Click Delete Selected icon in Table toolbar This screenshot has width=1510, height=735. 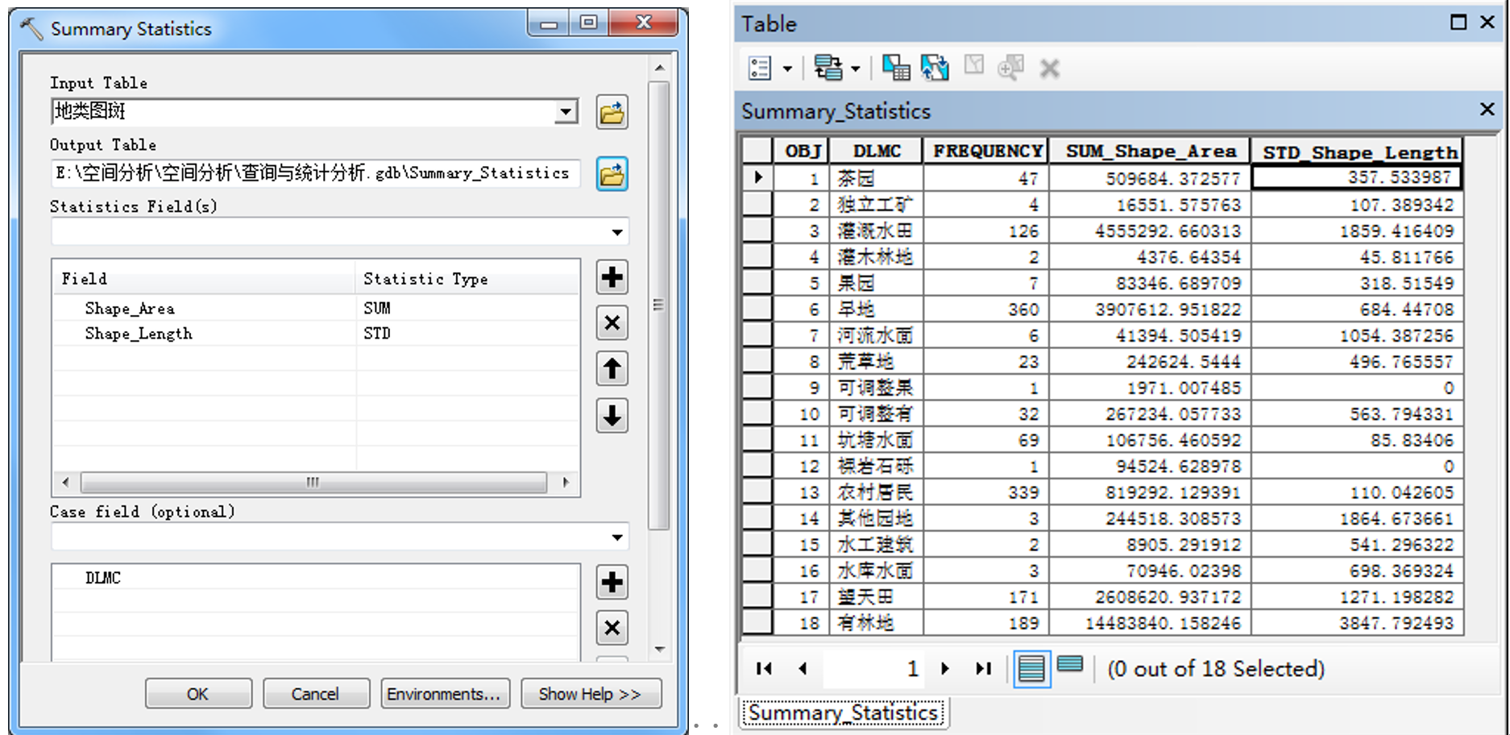[x=1049, y=69]
